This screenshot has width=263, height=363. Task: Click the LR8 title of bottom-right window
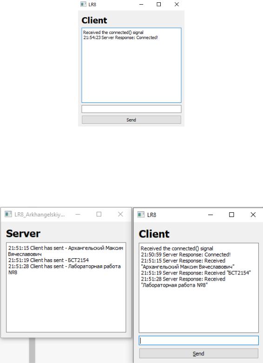[151, 215]
